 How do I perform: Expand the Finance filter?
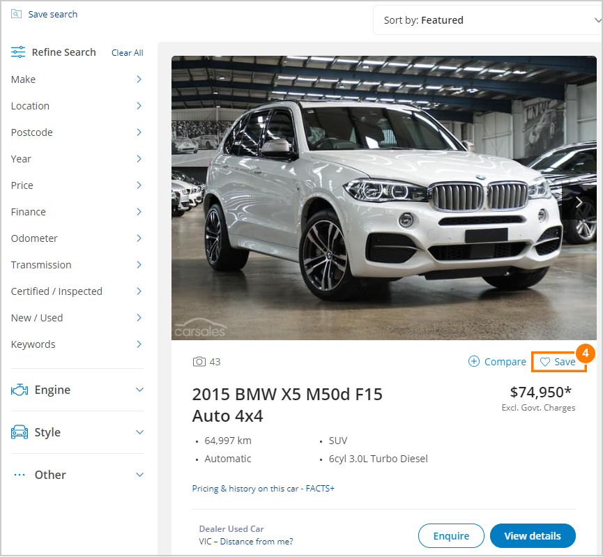(x=77, y=212)
